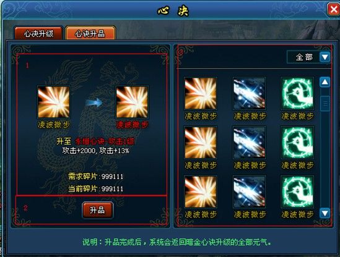Screen dimensions: 340x257
Task: Click the upgraded 凌波微步 result icon with red label
Action: pyautogui.click(x=132, y=102)
